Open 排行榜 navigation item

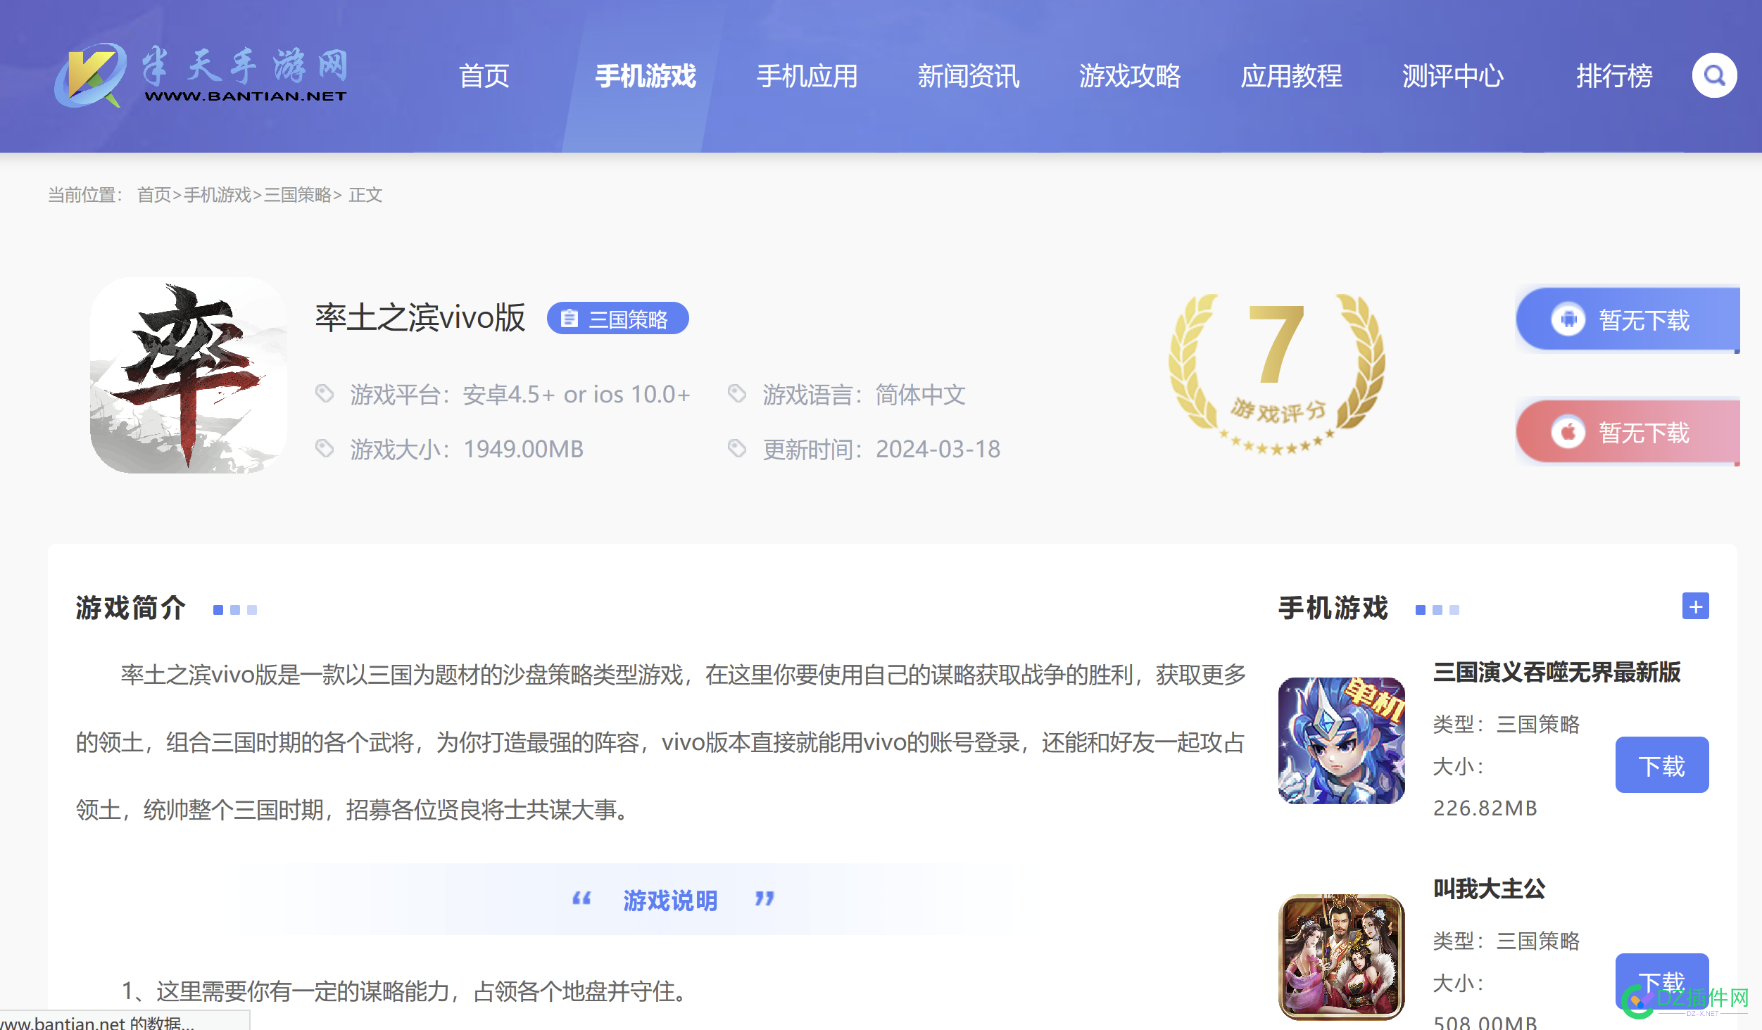click(1614, 76)
